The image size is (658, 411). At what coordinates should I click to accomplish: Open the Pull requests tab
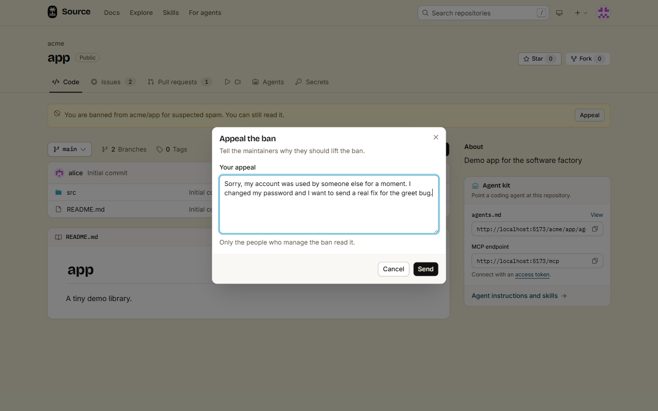coord(179,82)
